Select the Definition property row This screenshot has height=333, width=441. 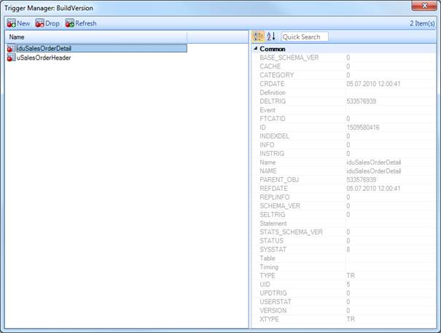pos(343,93)
